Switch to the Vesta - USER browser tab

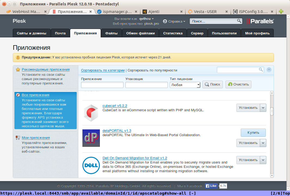click(x=205, y=12)
